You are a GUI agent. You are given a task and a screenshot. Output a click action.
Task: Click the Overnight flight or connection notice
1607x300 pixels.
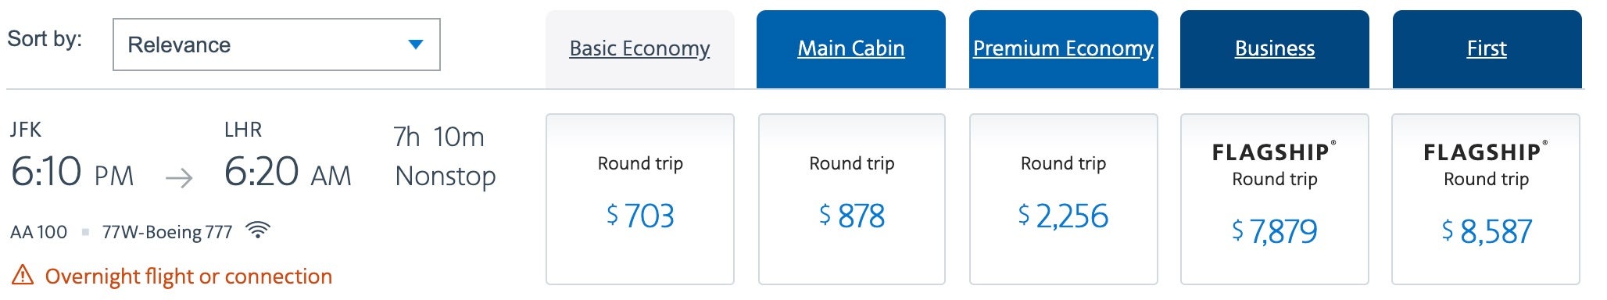coord(188,276)
